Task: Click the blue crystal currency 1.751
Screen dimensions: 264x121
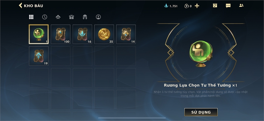Action: point(171,6)
